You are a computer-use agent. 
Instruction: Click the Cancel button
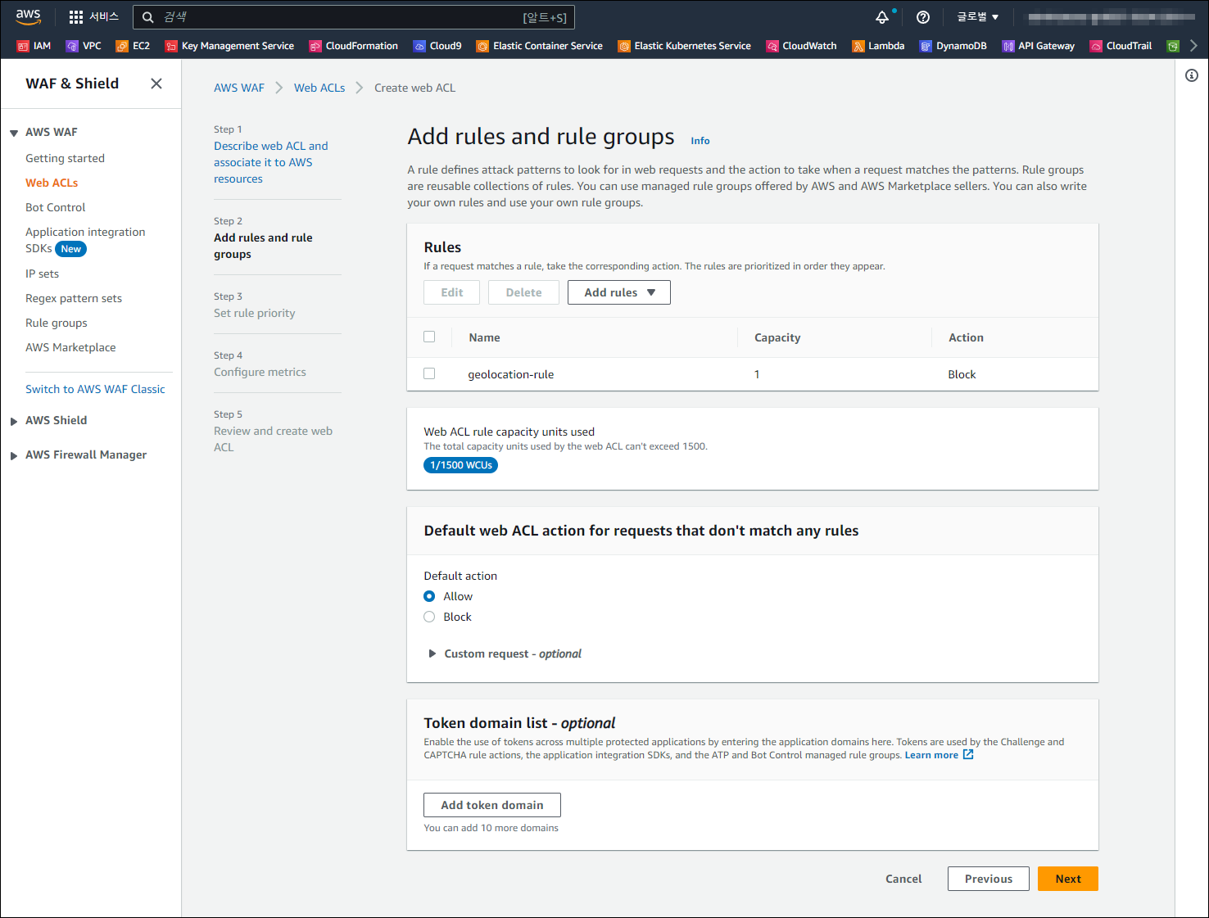click(903, 879)
